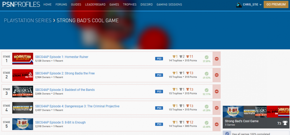
Task: Click red remove icon for 8-Bit is Enough
Action: pos(217,124)
